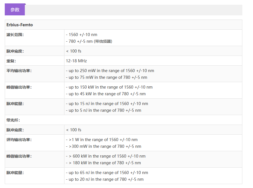
Task: Click the '> 600 kW' peak power line
Action: pyautogui.click(x=106, y=156)
